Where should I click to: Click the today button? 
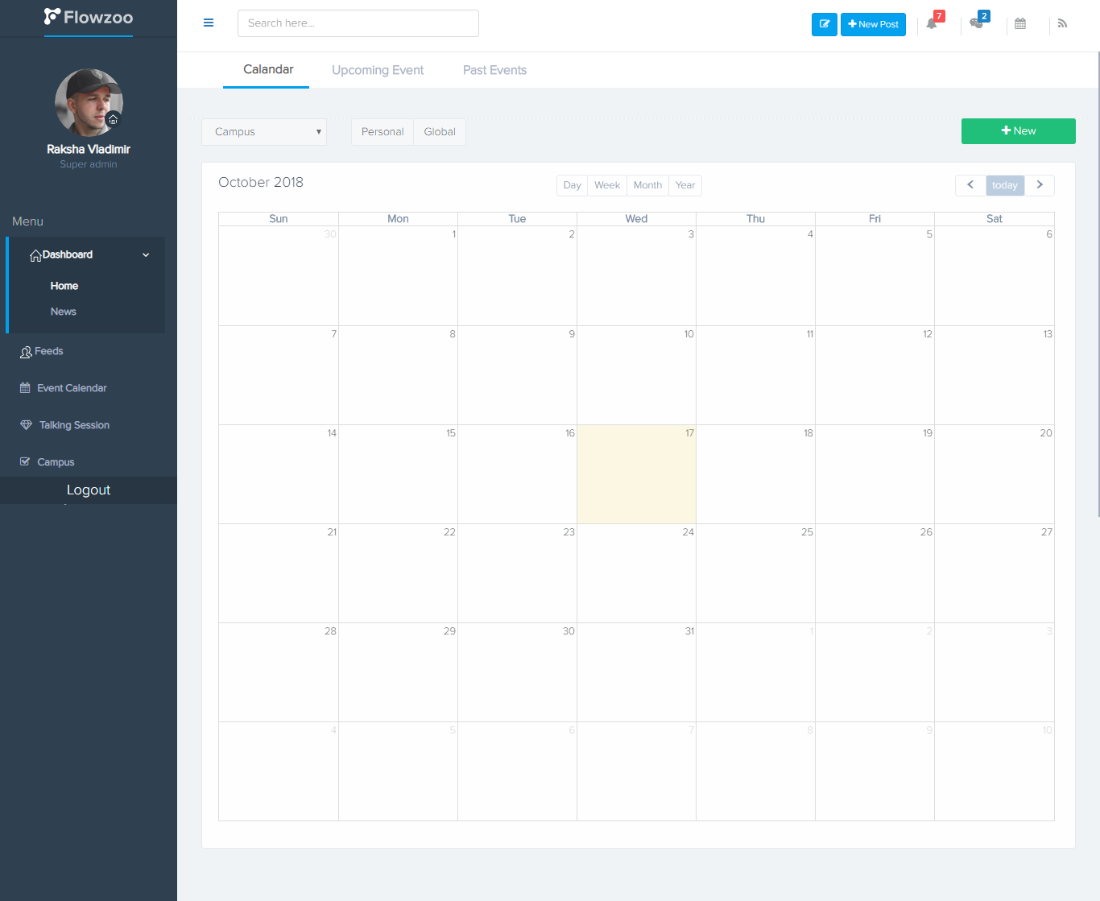click(1005, 185)
